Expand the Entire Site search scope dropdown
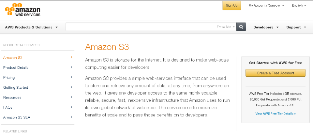This screenshot has height=137, width=313. coord(226,27)
